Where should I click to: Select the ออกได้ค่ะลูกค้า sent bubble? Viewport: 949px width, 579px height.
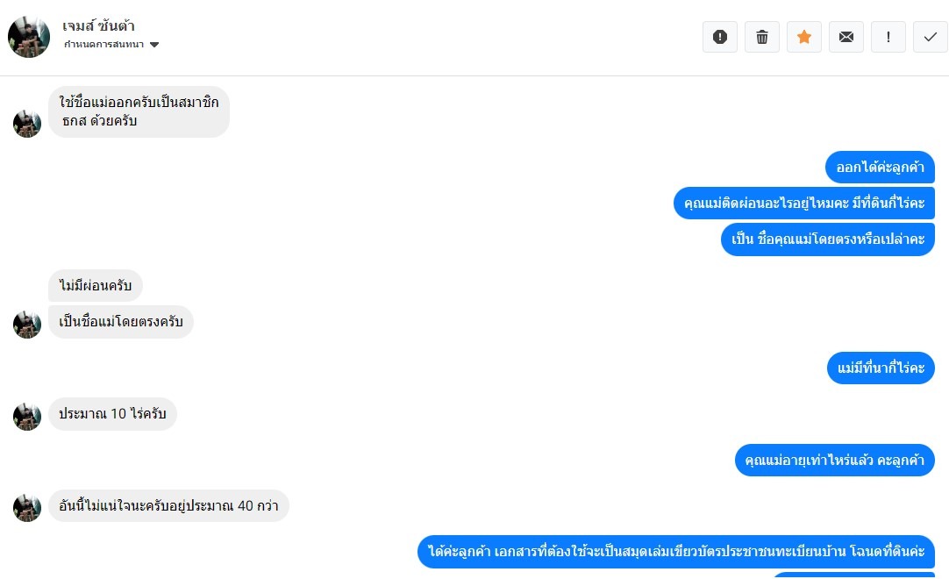pos(880,168)
